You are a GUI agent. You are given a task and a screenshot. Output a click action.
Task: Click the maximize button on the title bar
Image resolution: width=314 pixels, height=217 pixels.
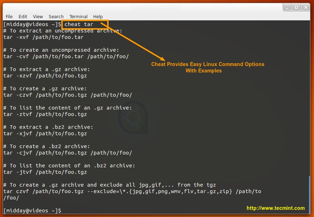[x=296, y=7]
